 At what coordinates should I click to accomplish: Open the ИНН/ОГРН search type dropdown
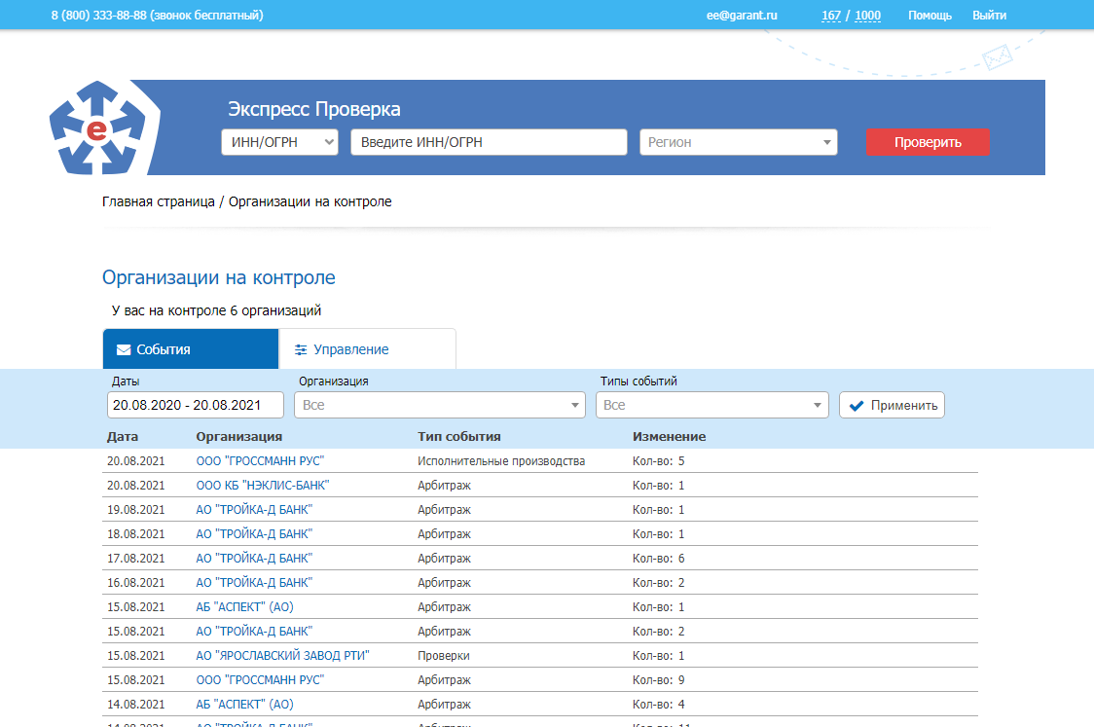coord(279,142)
